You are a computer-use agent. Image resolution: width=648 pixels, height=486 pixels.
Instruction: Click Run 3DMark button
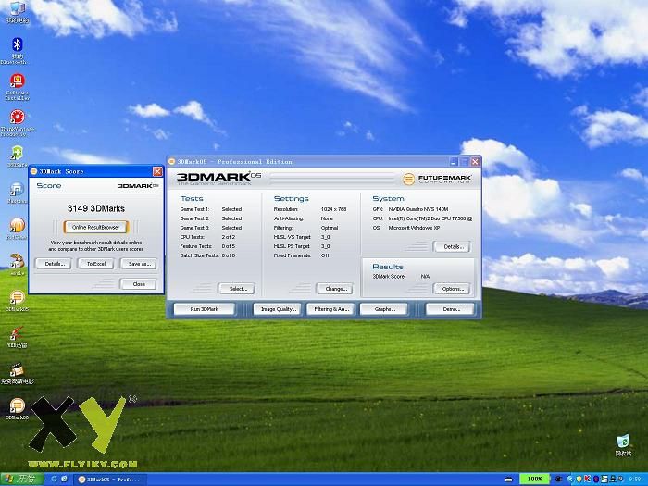pos(205,309)
